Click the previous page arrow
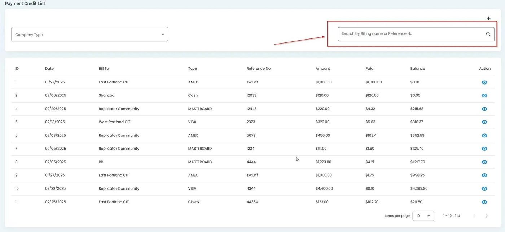Image resolution: width=505 pixels, height=232 pixels. (474, 216)
